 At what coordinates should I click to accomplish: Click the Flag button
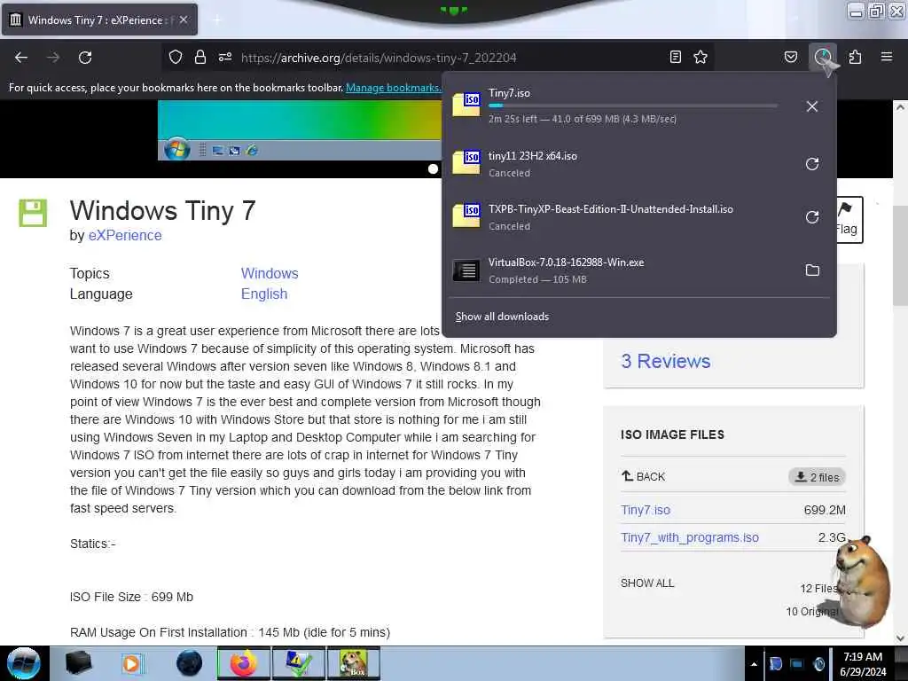click(849, 220)
